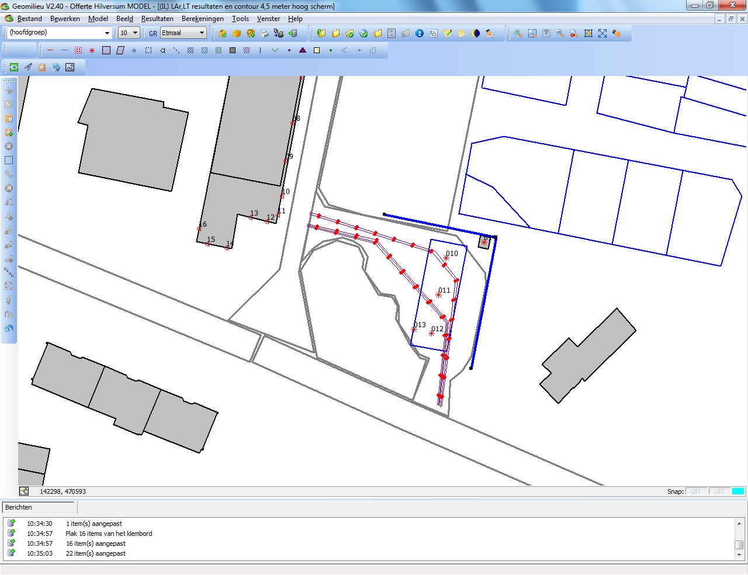Select the green hatched area tool

(219, 50)
